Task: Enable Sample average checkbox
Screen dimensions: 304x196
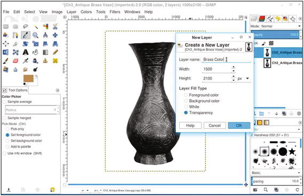Action: (4, 102)
